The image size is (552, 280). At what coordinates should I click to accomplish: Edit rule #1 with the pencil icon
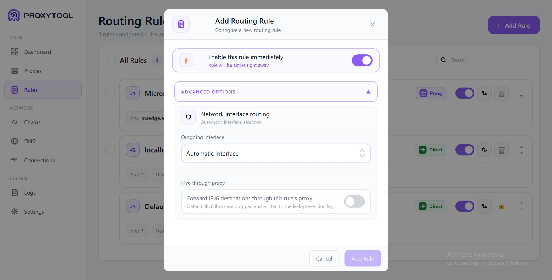pos(484,93)
